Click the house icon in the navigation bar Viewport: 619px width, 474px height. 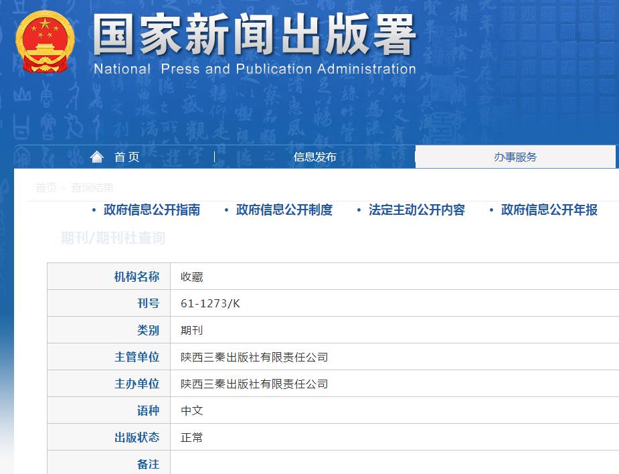[x=97, y=157]
